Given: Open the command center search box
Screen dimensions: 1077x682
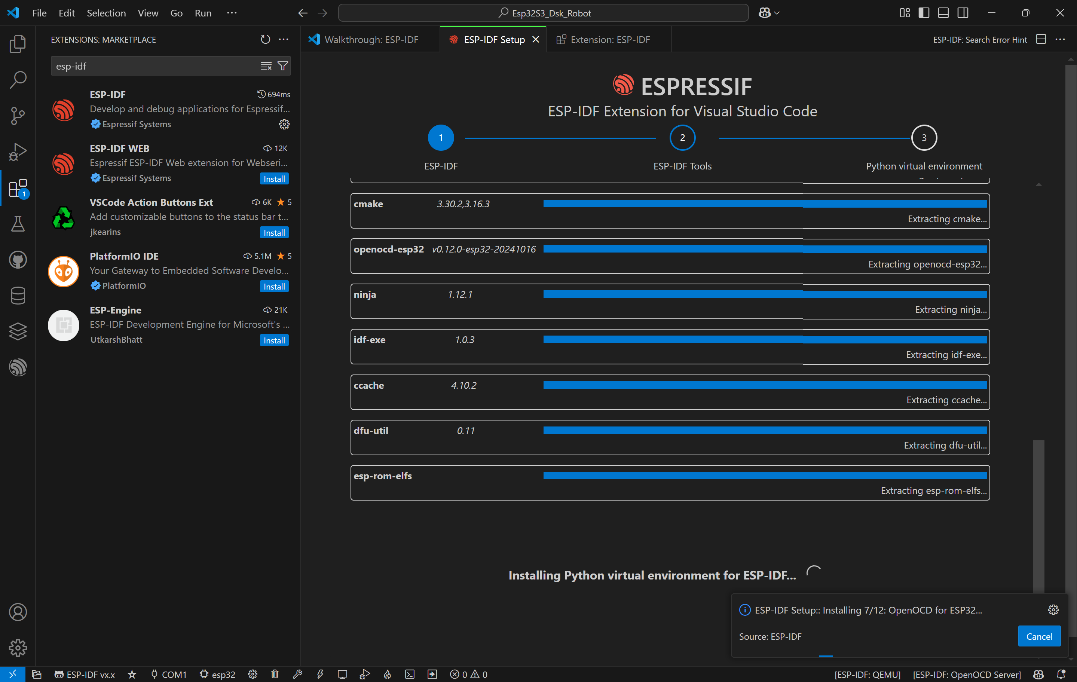Looking at the screenshot, I should pyautogui.click(x=544, y=13).
